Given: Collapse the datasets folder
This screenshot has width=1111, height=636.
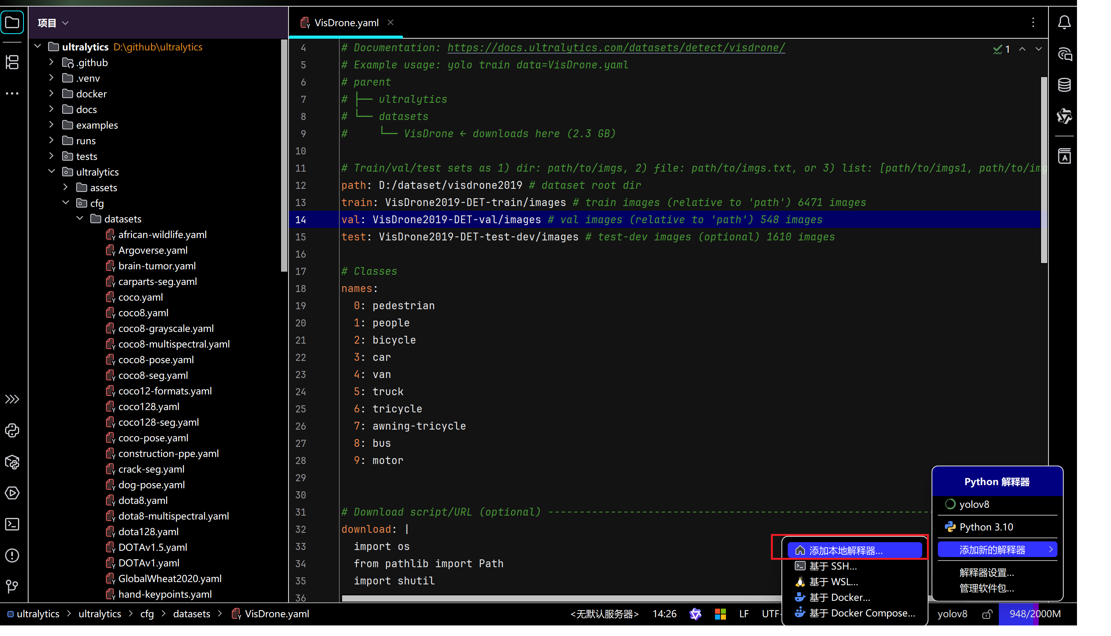Looking at the screenshot, I should click(x=80, y=219).
